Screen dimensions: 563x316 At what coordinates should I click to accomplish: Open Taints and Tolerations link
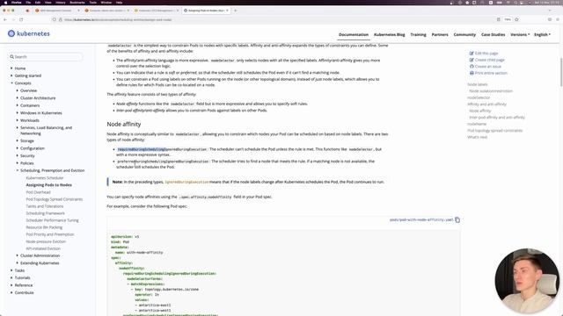tap(45, 206)
